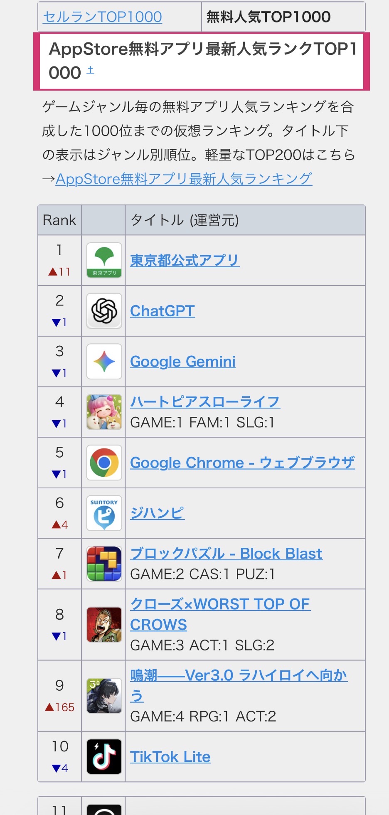Tap the Block Blast puzzle icon
This screenshot has height=815, width=389.
(104, 564)
